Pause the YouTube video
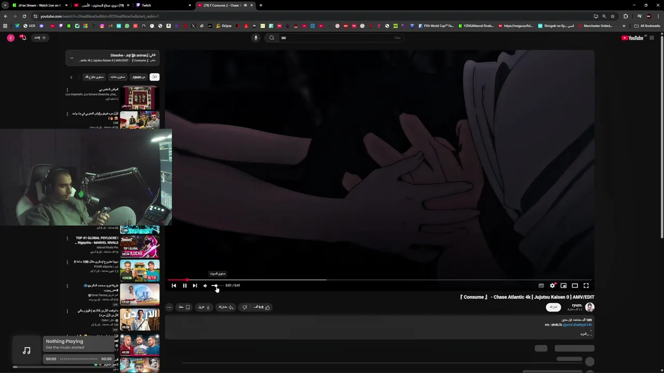 click(x=184, y=285)
